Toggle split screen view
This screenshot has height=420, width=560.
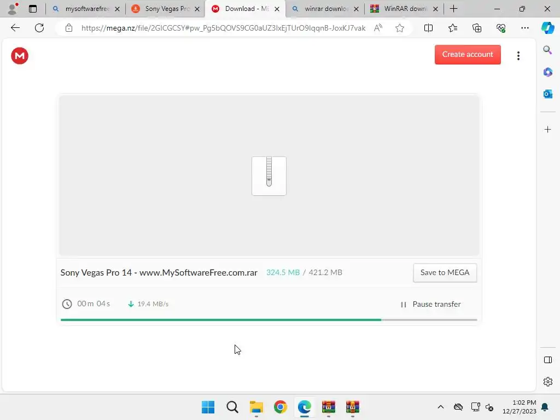point(428,28)
